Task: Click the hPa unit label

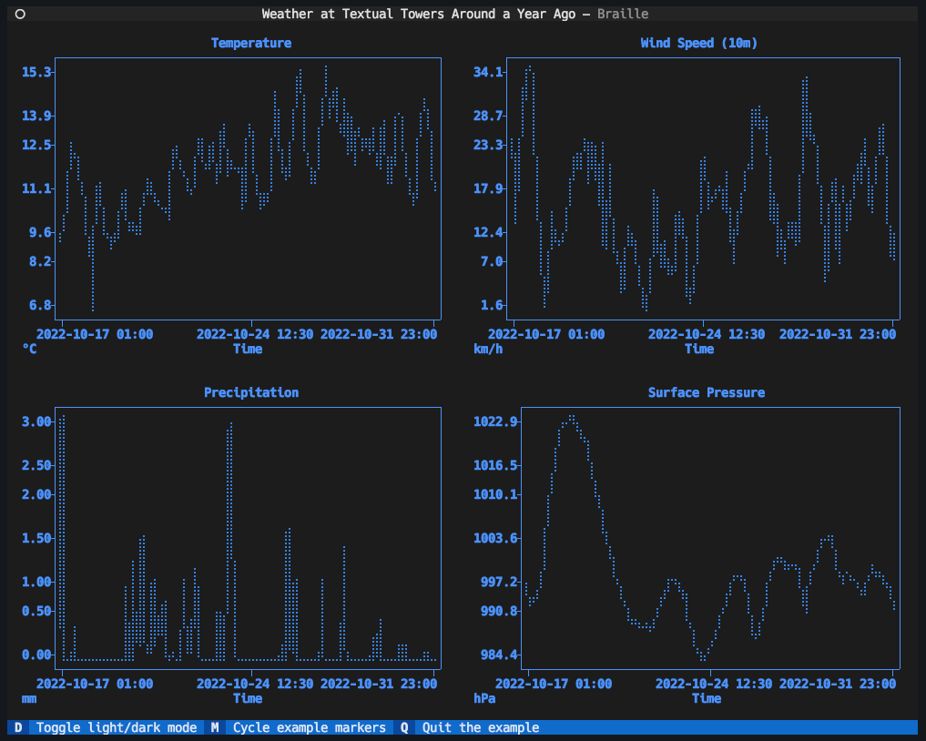Action: point(484,698)
